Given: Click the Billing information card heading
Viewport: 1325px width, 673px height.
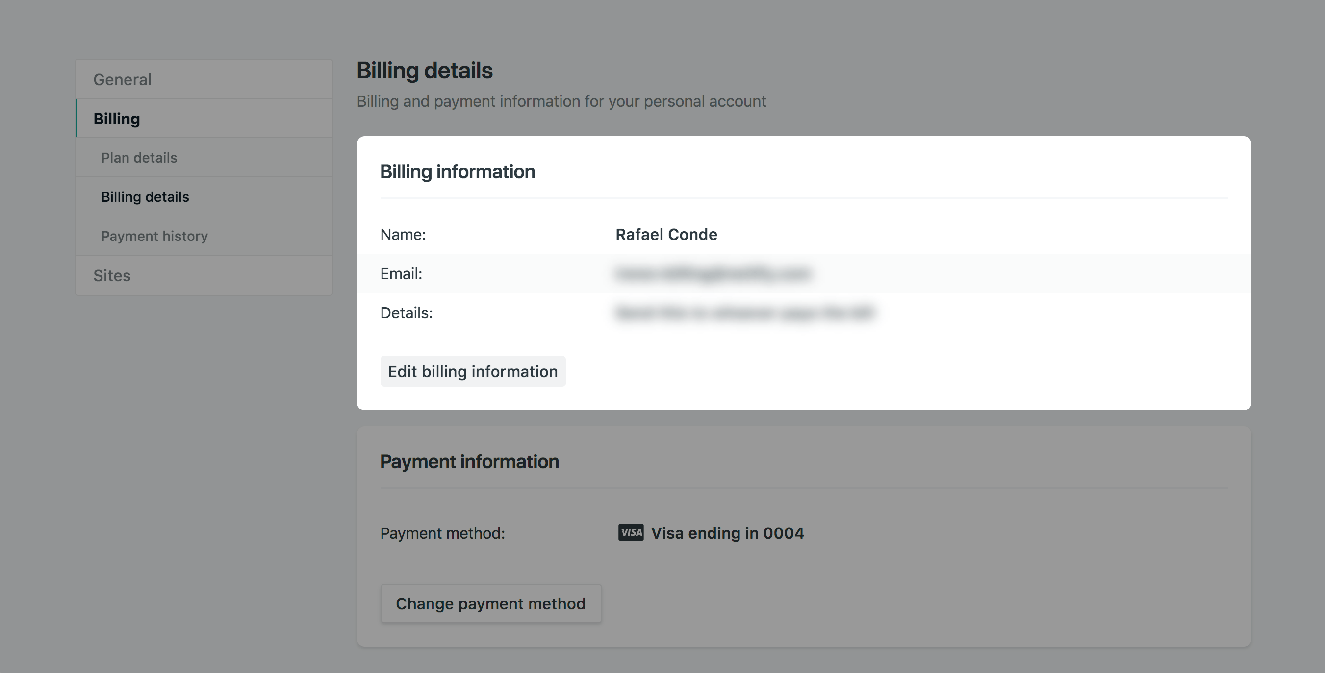Looking at the screenshot, I should coord(457,171).
